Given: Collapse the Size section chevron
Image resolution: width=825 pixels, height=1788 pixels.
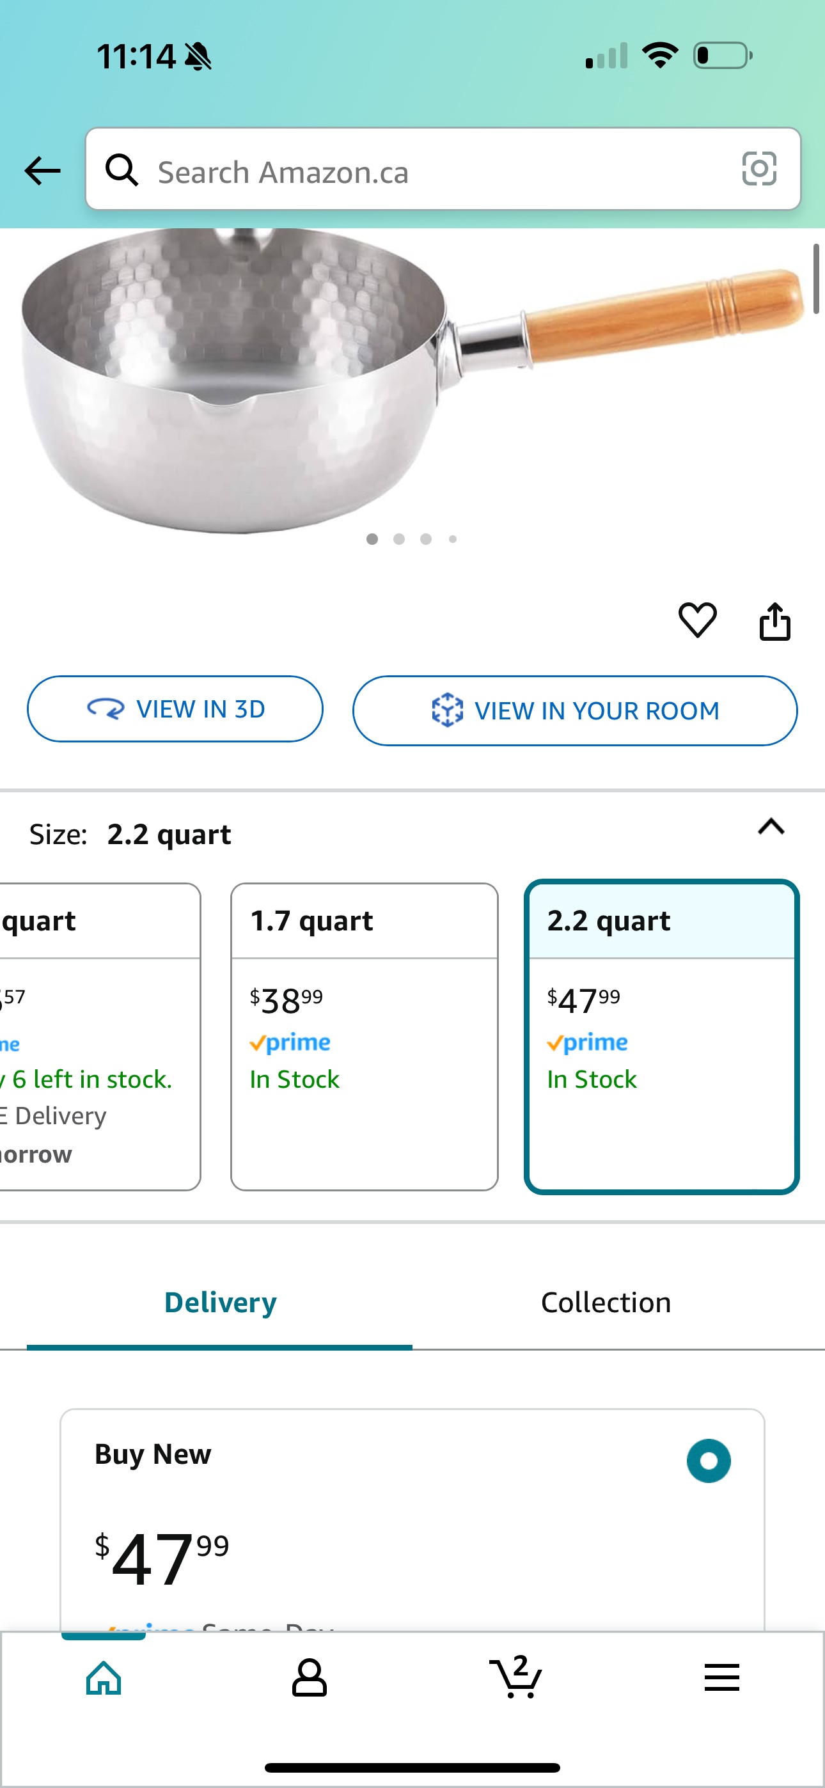Looking at the screenshot, I should 771,827.
